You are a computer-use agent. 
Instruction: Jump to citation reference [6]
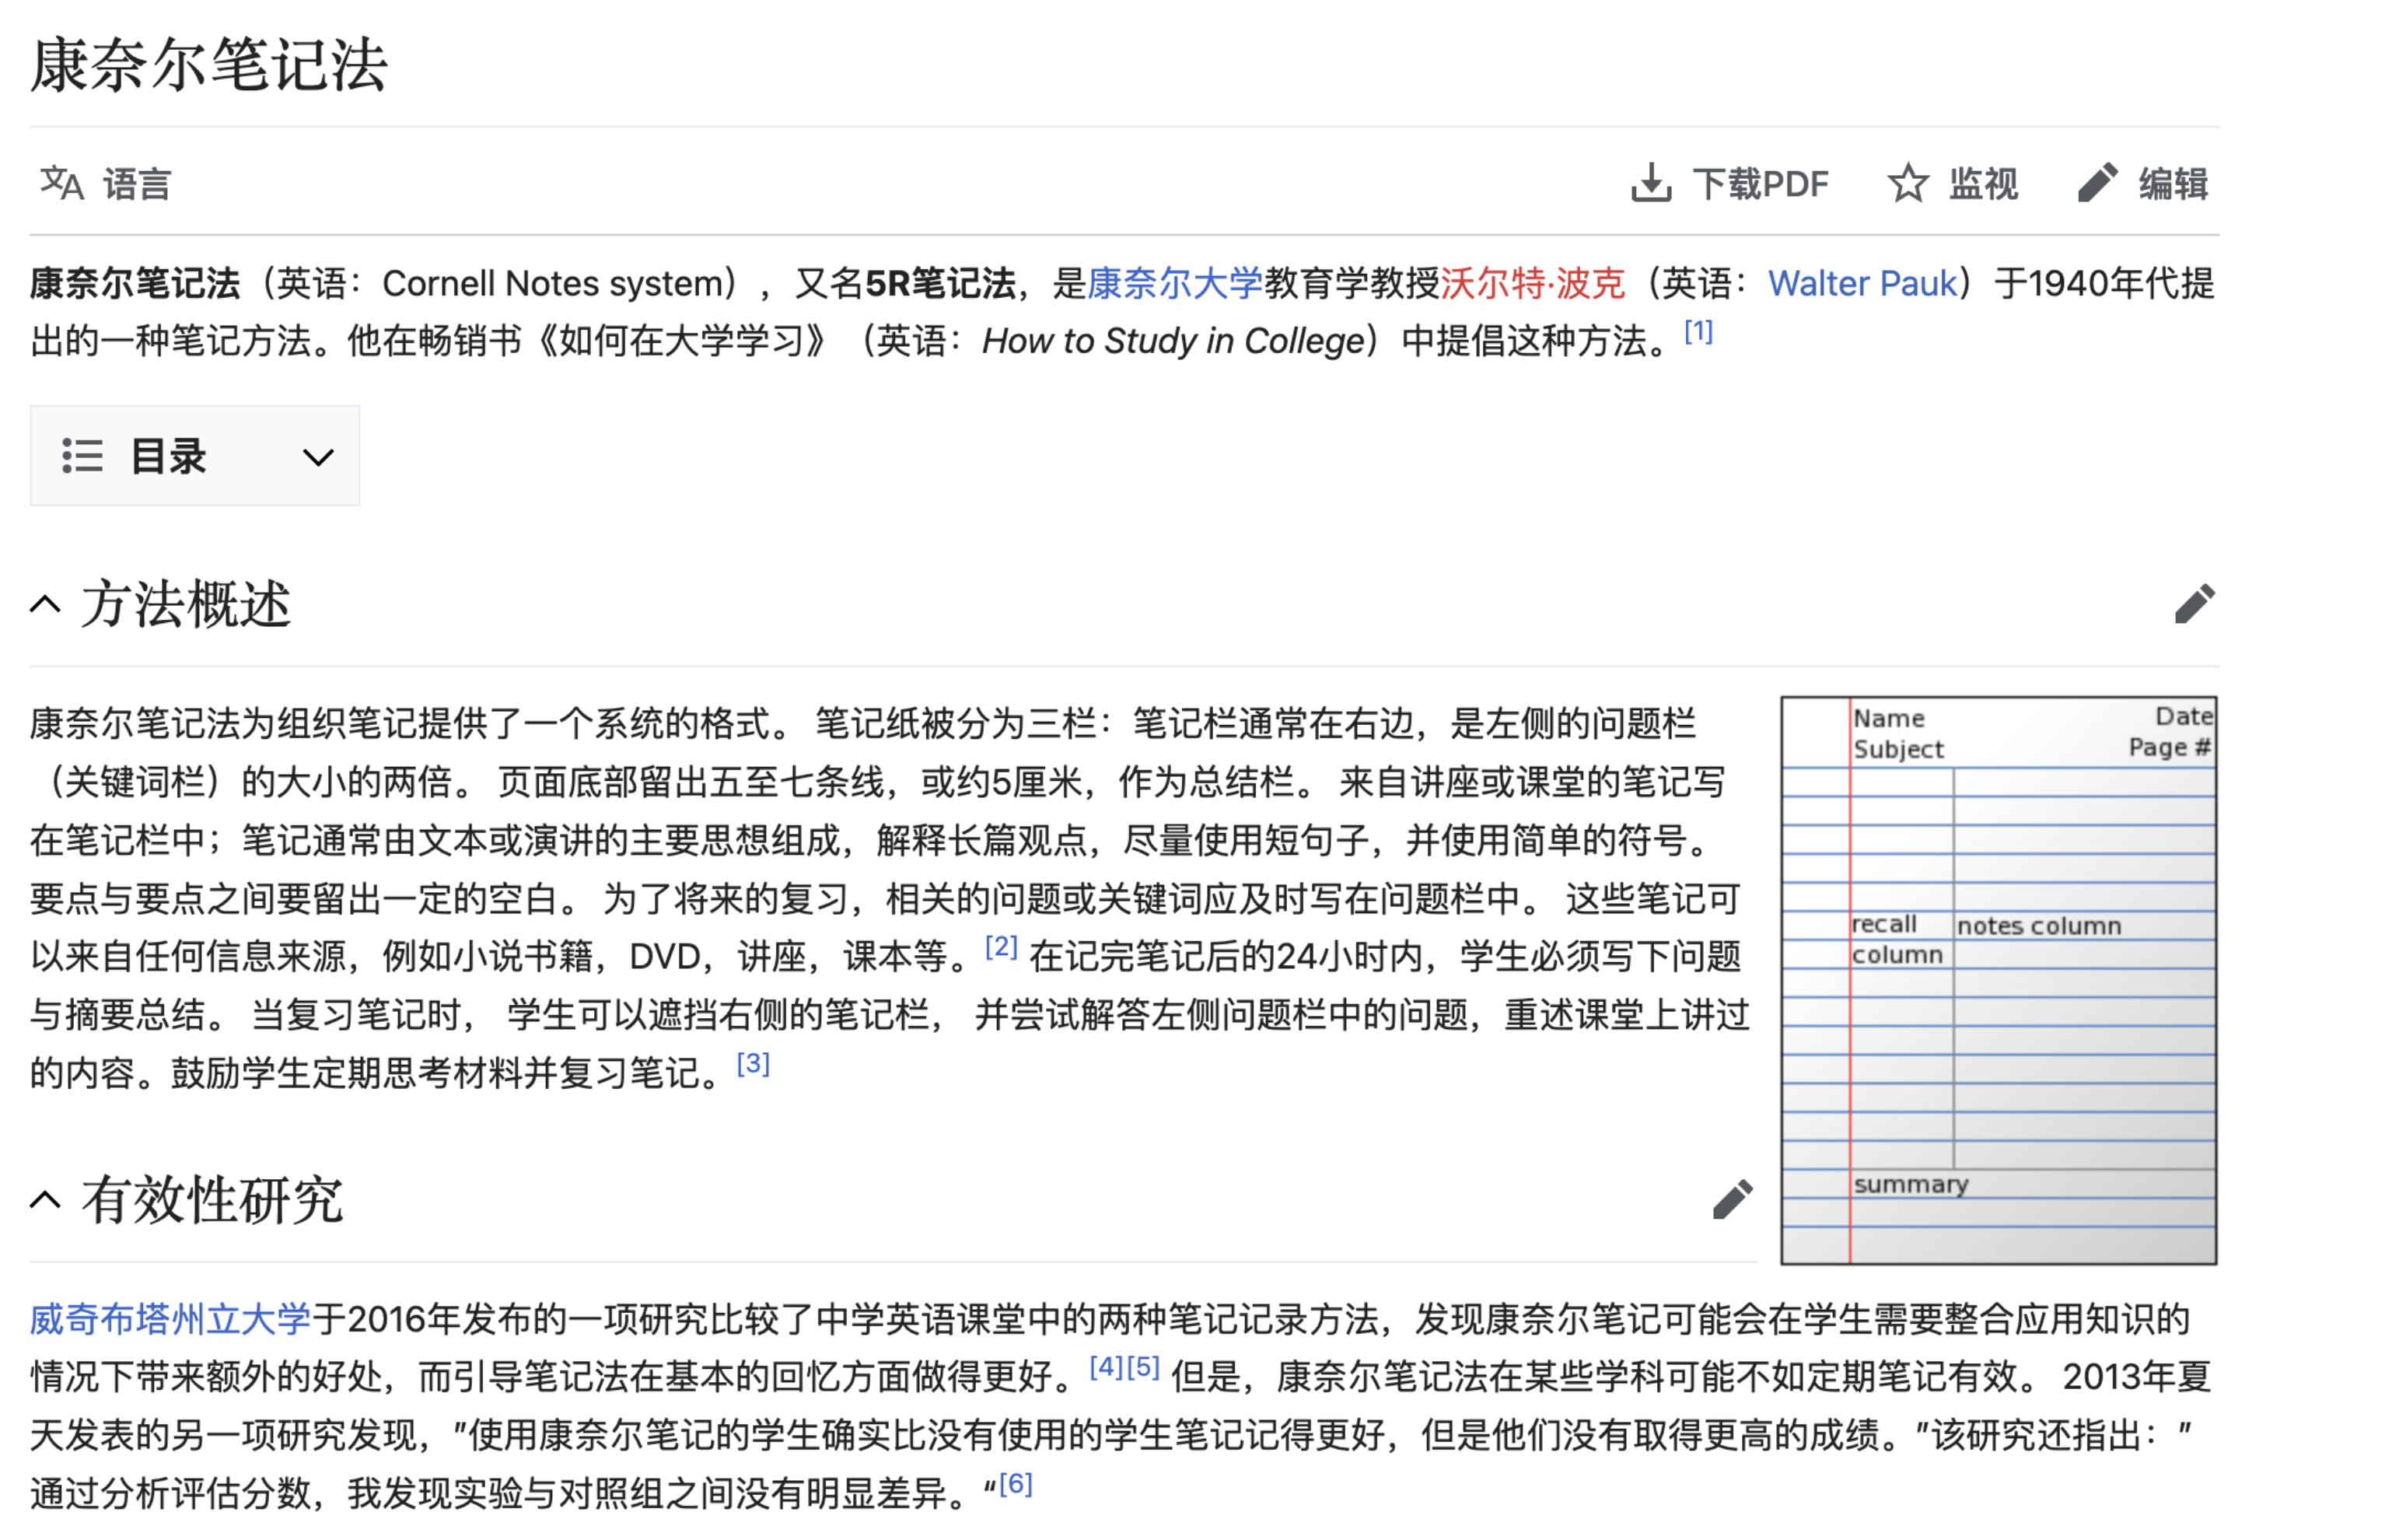pos(1016,1483)
